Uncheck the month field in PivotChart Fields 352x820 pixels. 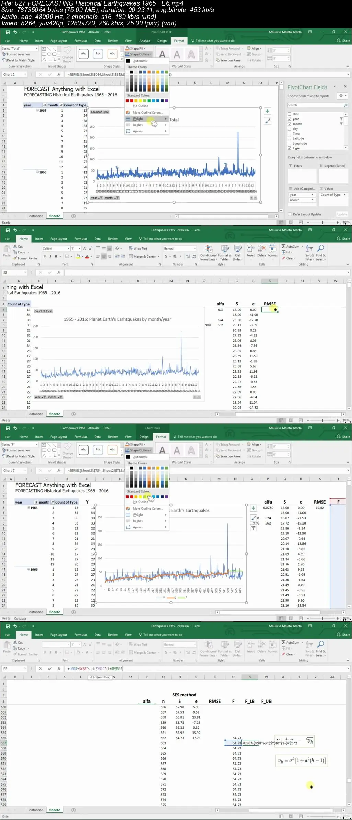tap(289, 124)
